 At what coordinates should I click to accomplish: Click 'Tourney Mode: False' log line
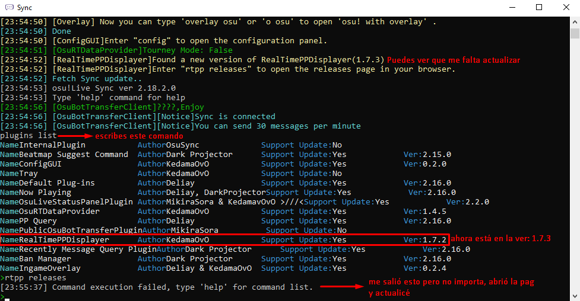tap(116, 50)
